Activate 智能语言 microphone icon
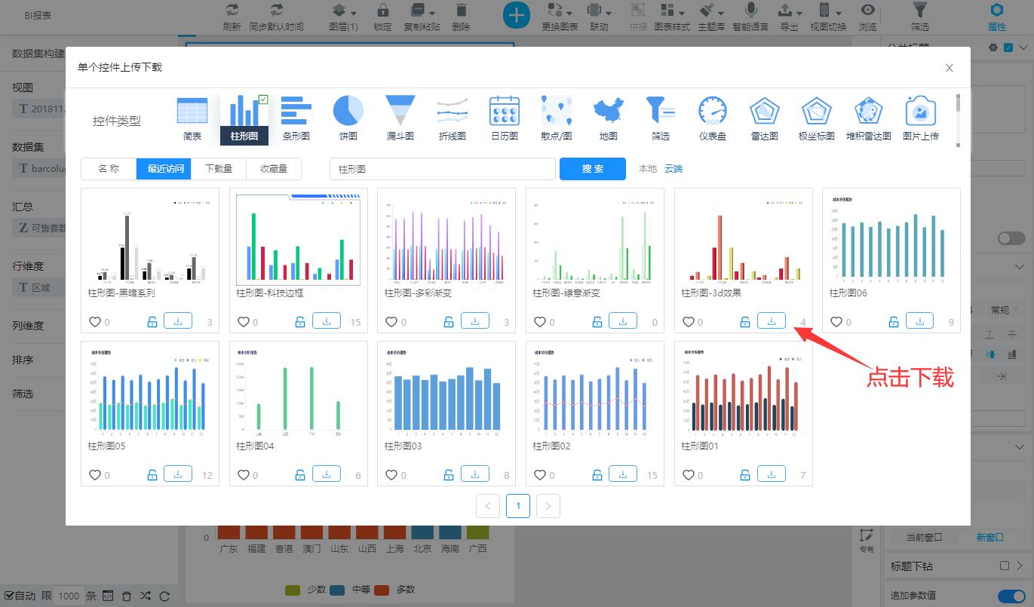Image resolution: width=1034 pixels, height=607 pixels. point(750,11)
